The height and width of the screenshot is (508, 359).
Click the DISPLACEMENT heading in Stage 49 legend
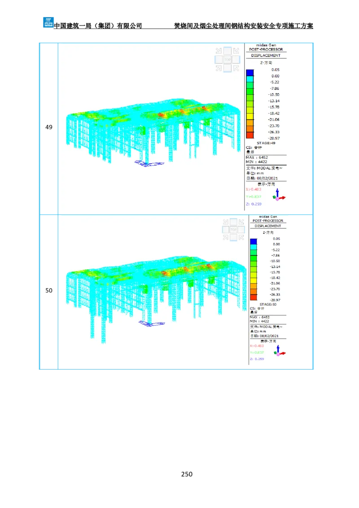(266, 56)
